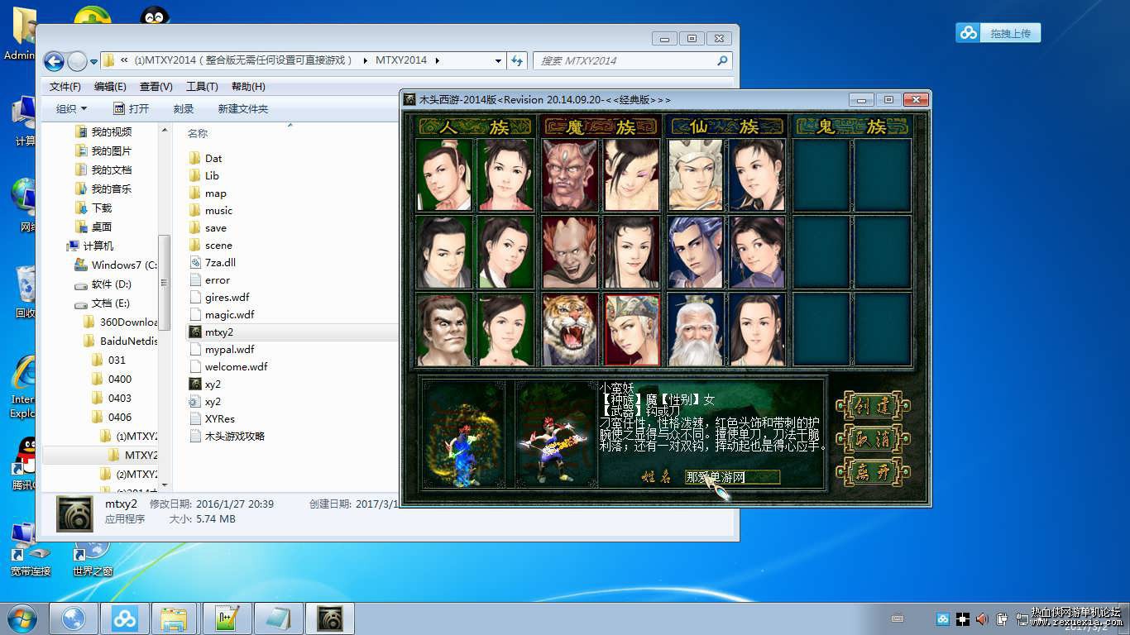This screenshot has width=1130, height=635.
Task: Open the 编辑(E) menu
Action: (x=110, y=87)
